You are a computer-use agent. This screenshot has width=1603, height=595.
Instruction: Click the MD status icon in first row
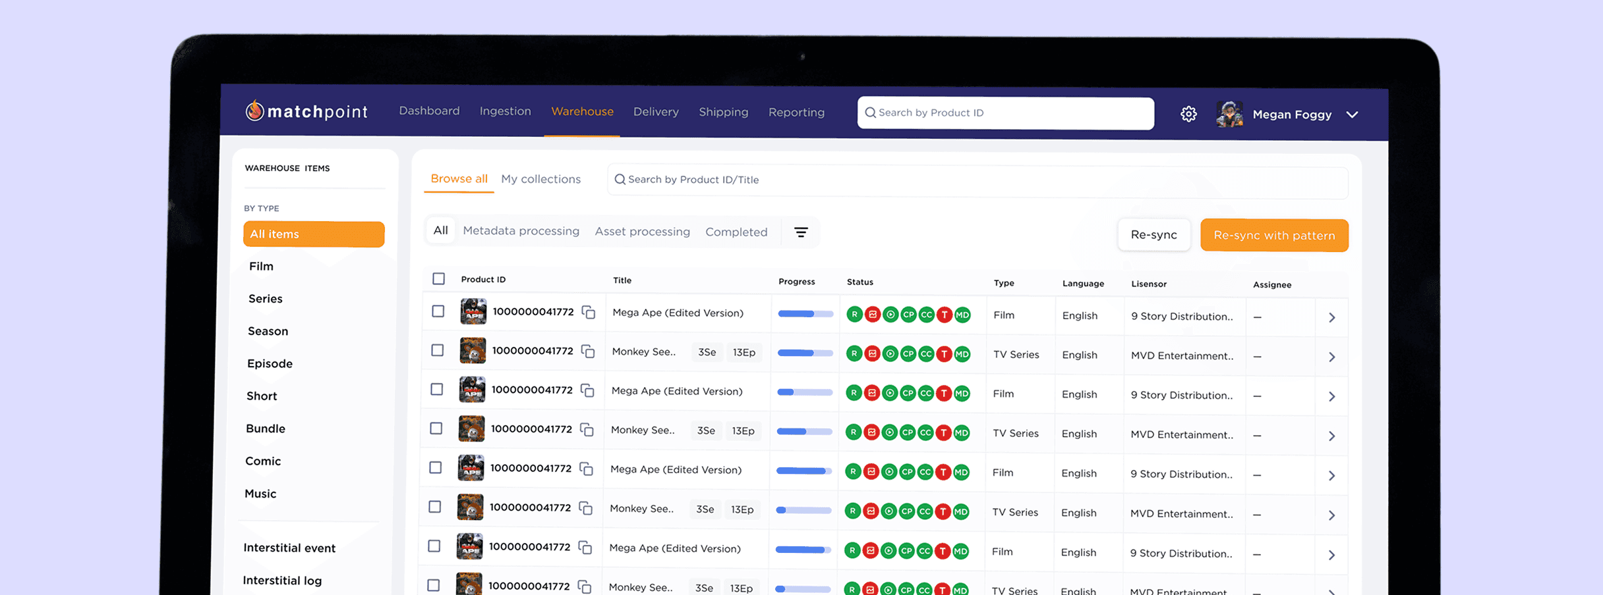tap(962, 315)
